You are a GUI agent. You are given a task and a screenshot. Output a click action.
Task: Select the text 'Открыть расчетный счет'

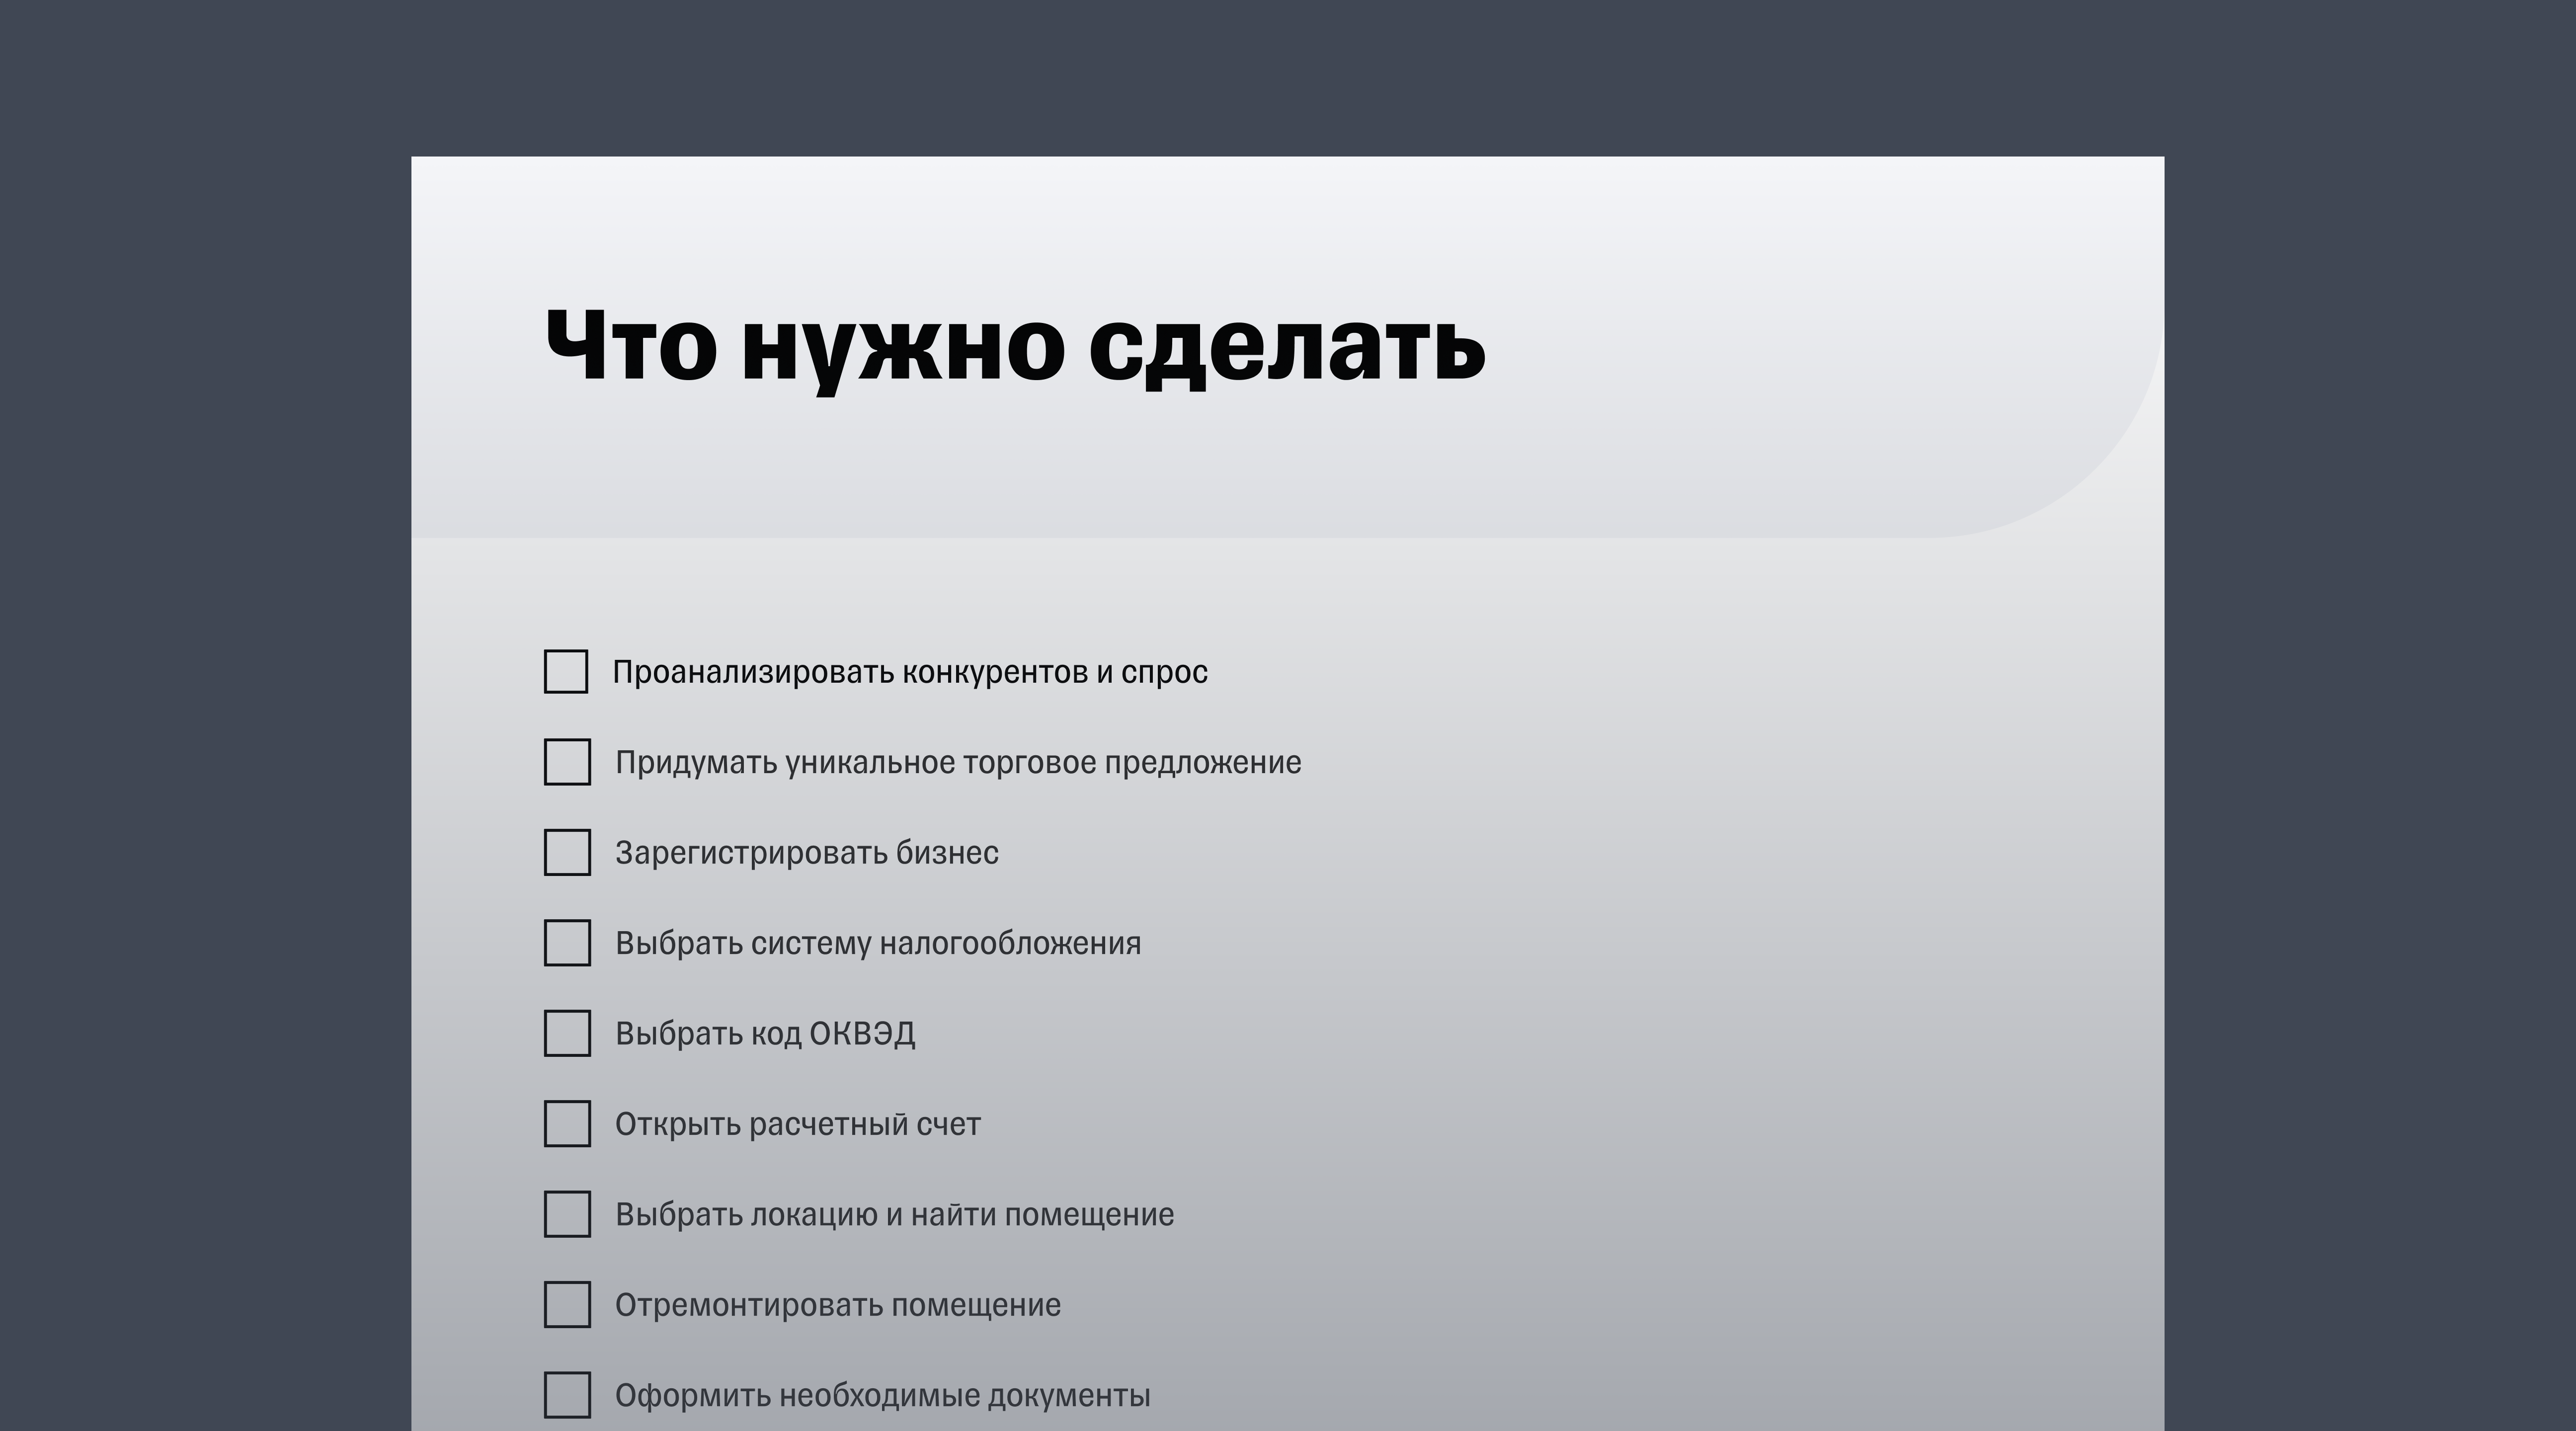click(798, 1123)
